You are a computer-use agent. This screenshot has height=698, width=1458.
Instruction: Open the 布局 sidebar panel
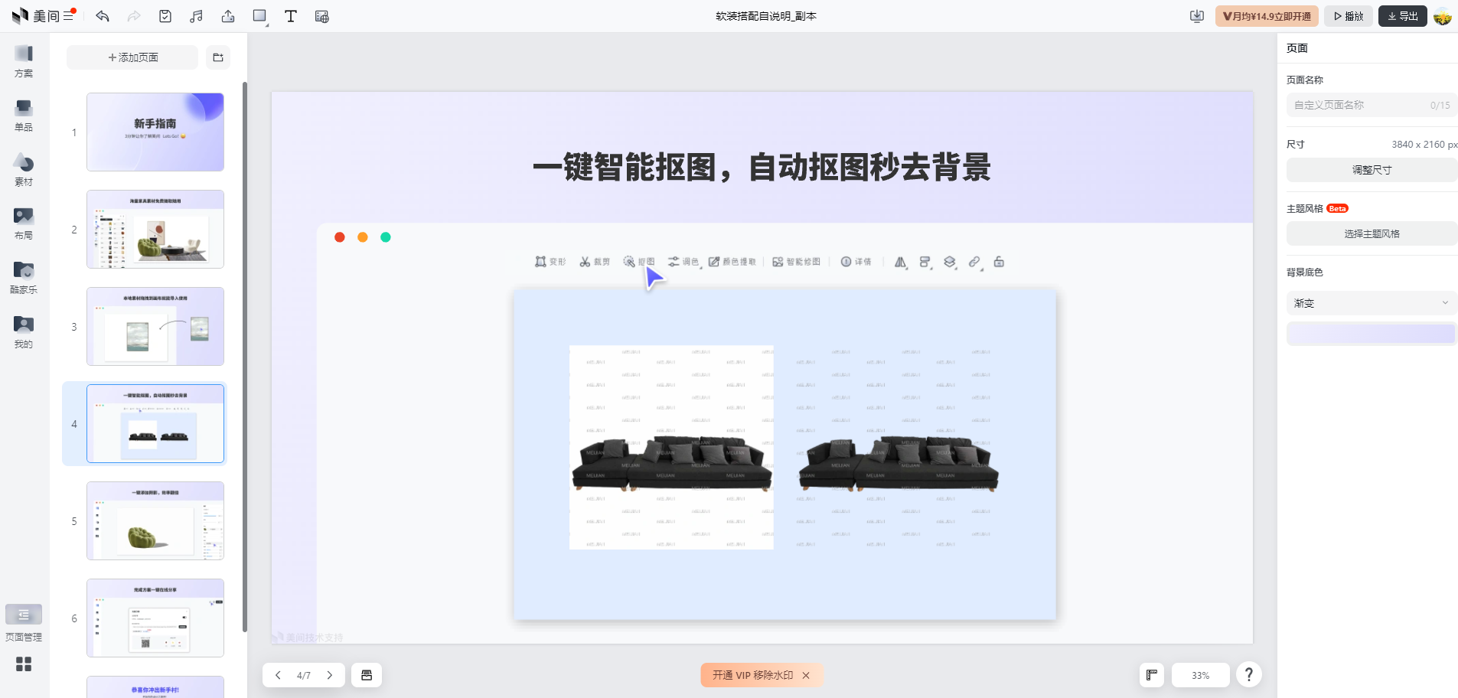[24, 223]
